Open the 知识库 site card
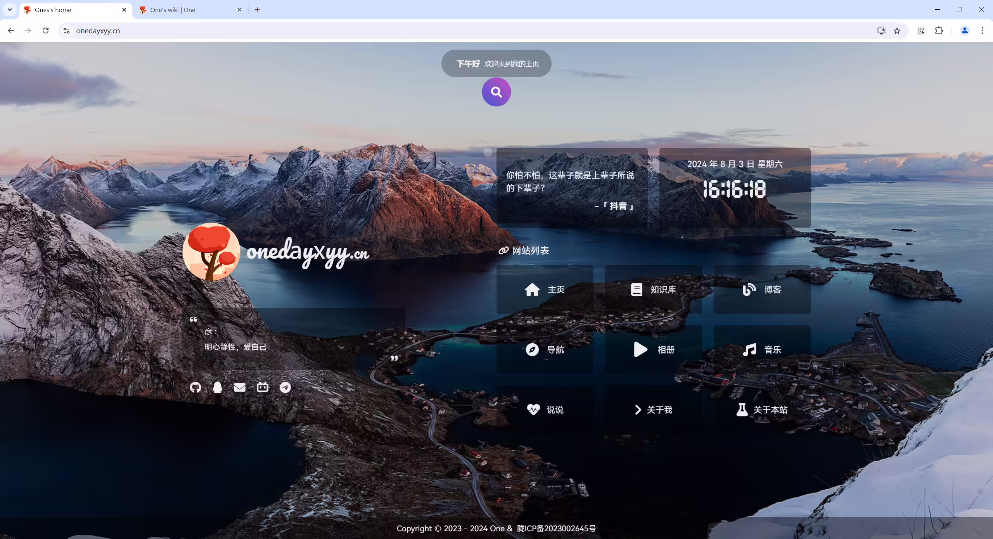993x539 pixels. tap(654, 289)
